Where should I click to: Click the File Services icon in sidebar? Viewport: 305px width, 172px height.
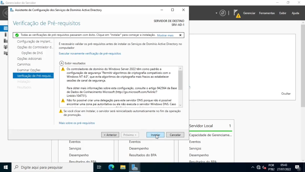click(x=5, y=53)
